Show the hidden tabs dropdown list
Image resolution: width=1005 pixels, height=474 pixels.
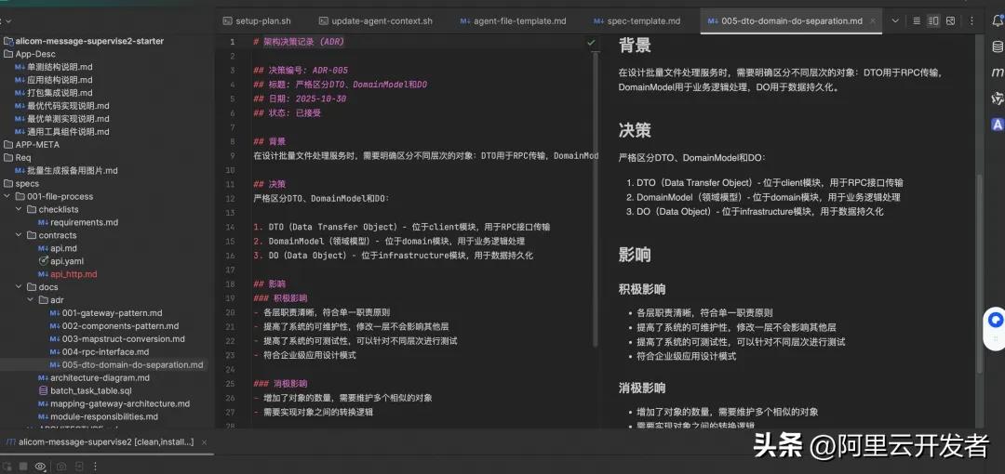pyautogui.click(x=895, y=21)
